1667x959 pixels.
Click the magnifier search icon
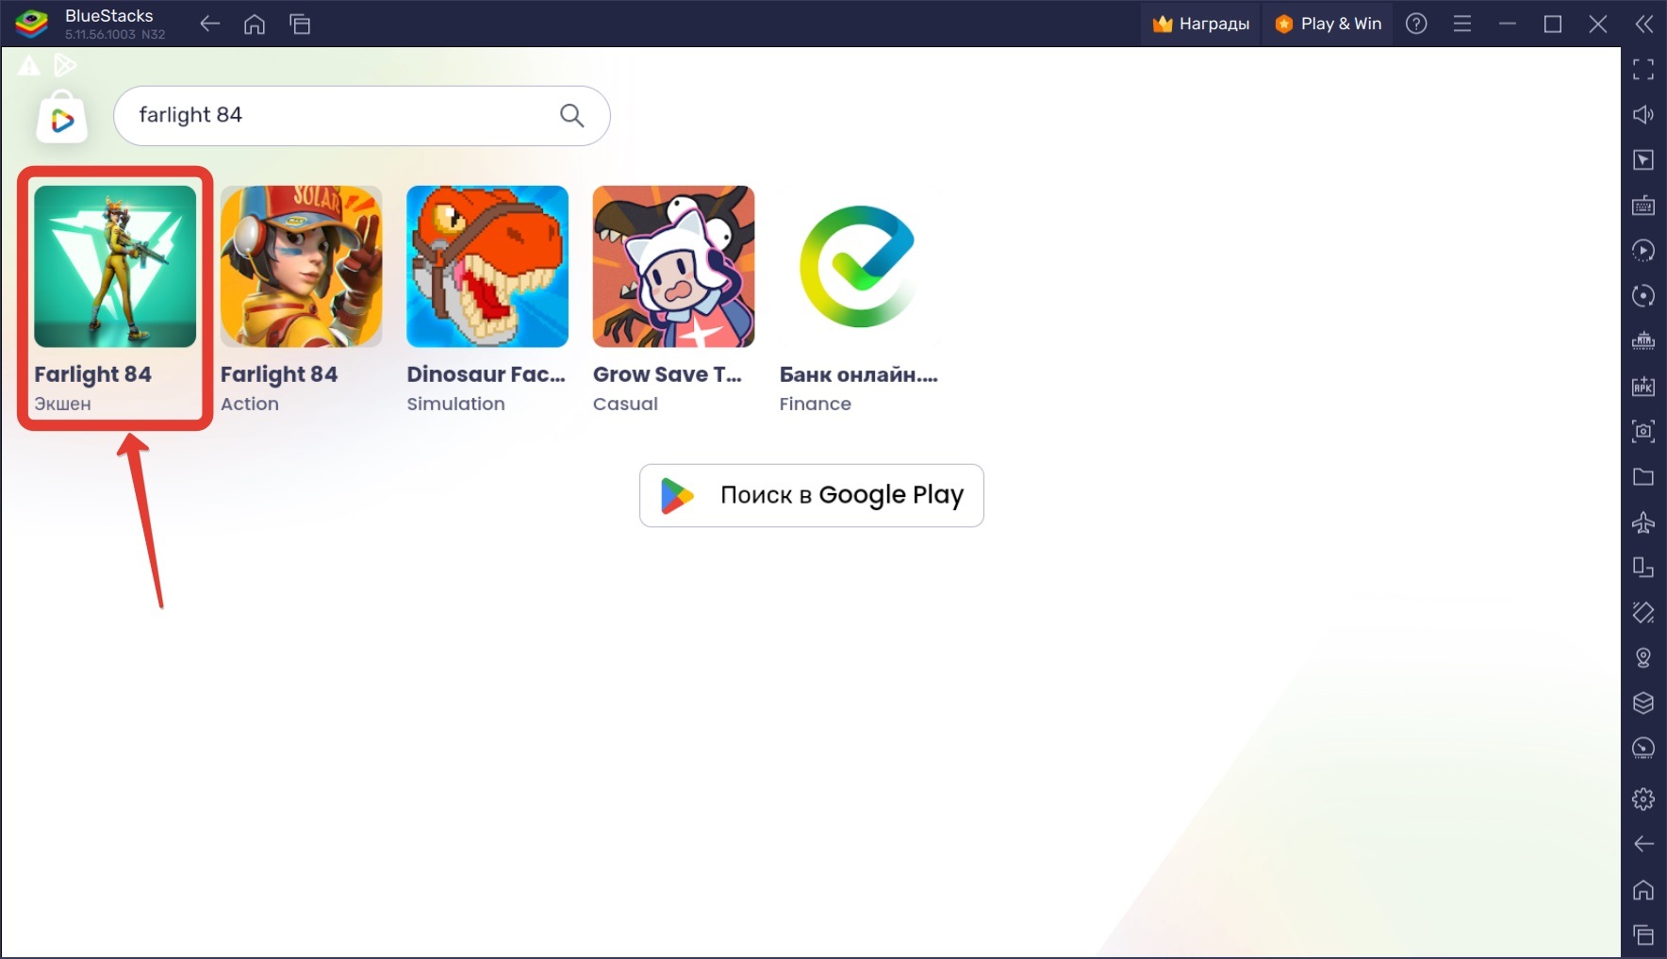click(x=572, y=115)
